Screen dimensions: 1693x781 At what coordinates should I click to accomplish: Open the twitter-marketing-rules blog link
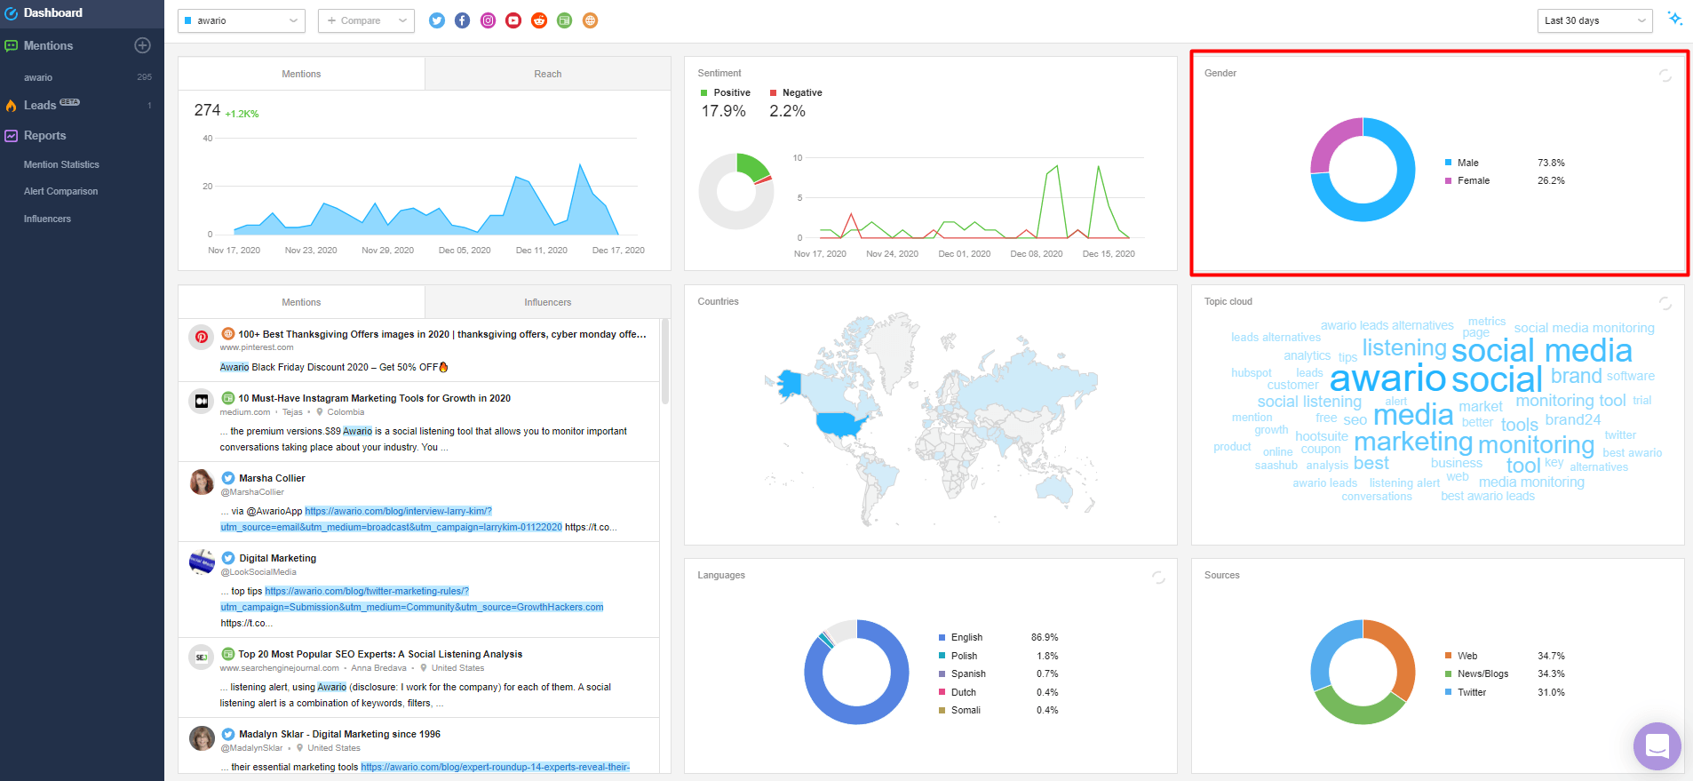(411, 599)
